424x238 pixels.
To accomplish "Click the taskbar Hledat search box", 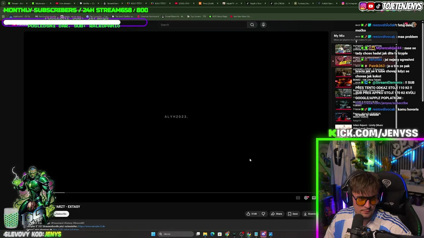I will click(x=176, y=234).
